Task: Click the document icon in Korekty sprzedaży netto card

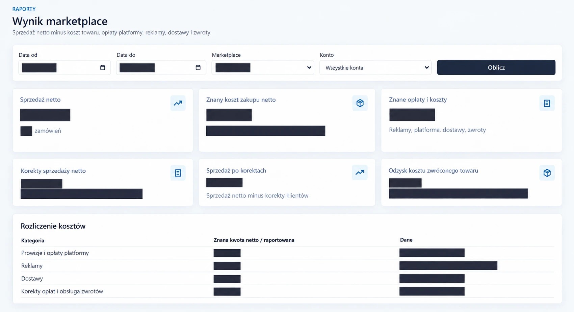Action: (178, 173)
